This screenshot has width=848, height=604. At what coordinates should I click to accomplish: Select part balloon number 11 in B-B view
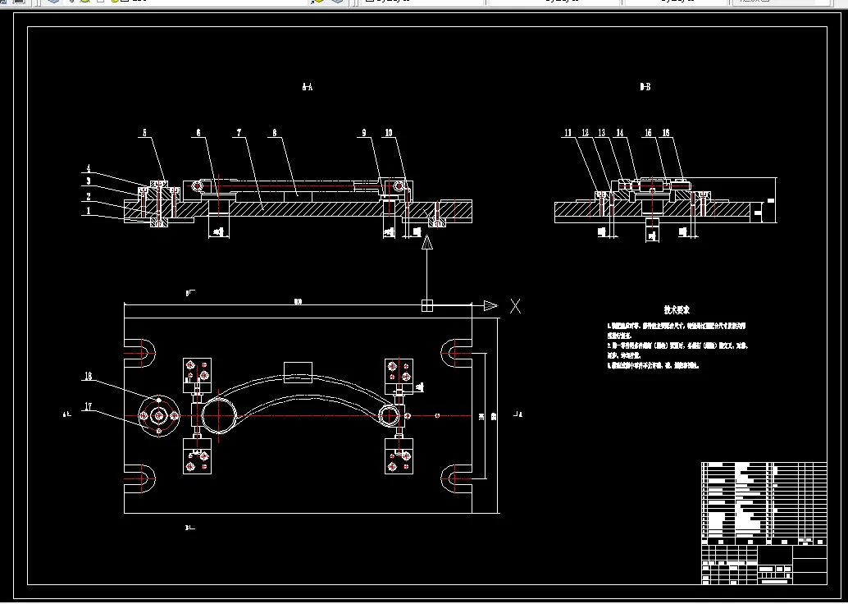tap(568, 133)
